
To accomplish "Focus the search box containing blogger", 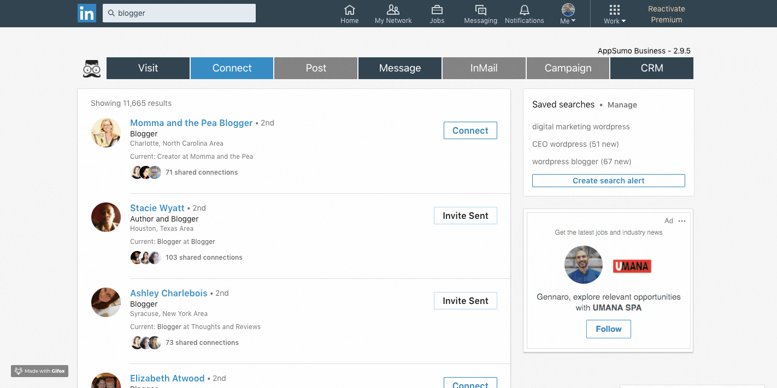I will click(179, 13).
